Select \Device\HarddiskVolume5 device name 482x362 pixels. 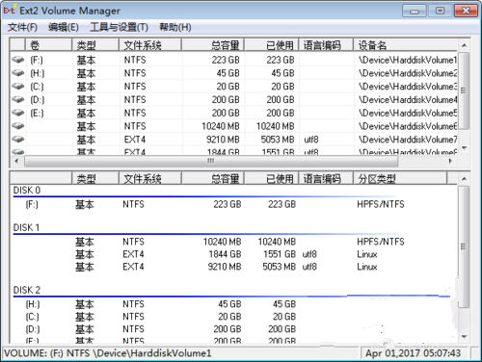click(x=408, y=113)
